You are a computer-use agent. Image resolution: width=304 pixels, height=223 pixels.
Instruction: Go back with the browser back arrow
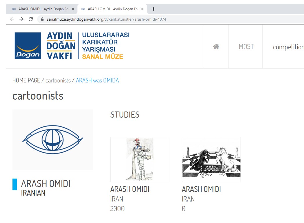pos(12,19)
